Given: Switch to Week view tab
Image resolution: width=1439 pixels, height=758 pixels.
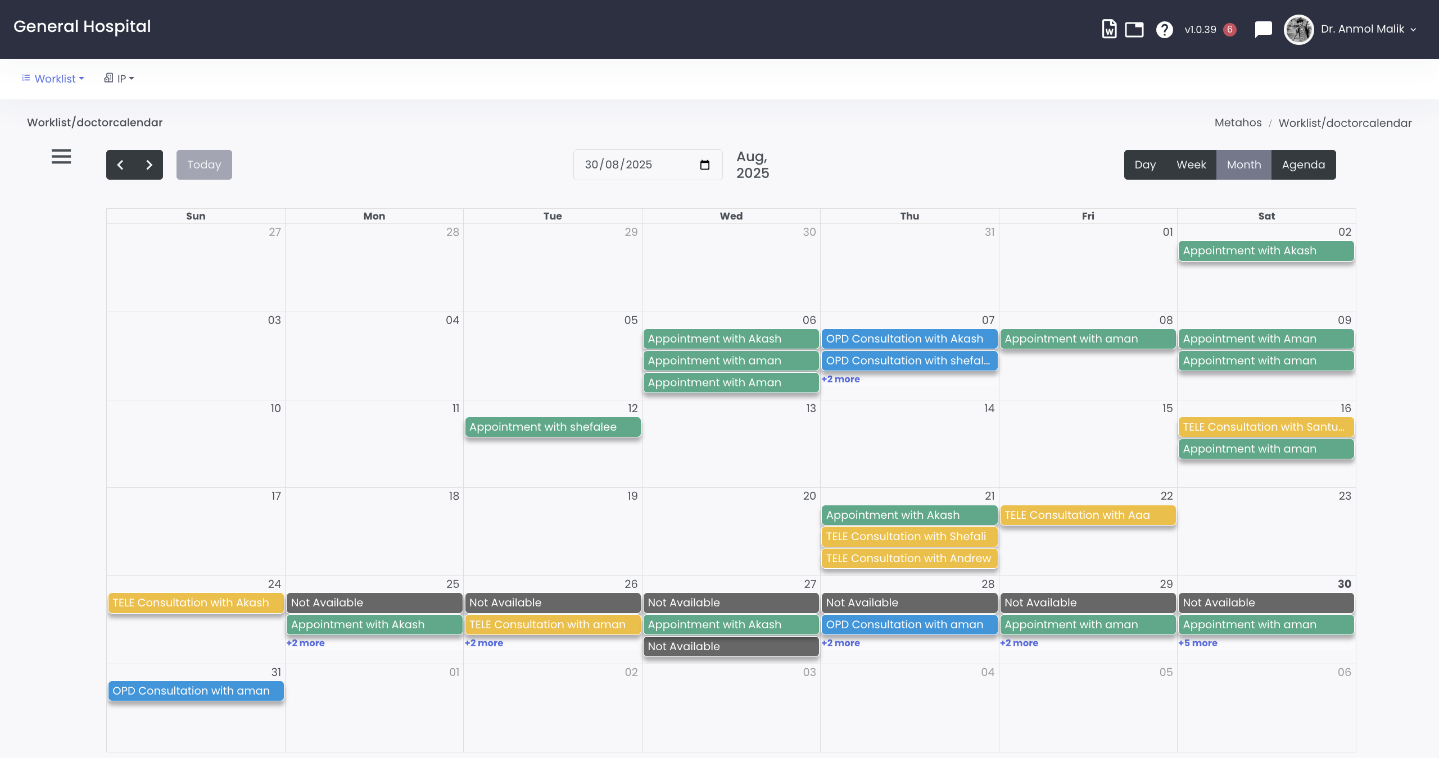Looking at the screenshot, I should tap(1191, 165).
